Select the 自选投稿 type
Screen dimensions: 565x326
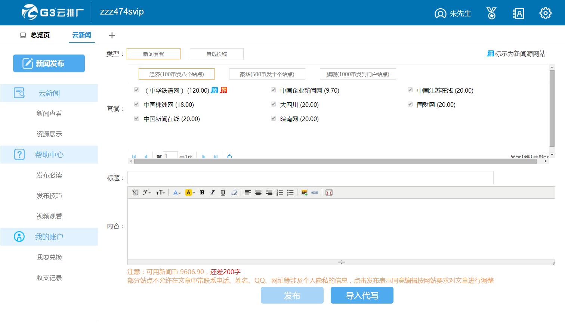tap(217, 54)
